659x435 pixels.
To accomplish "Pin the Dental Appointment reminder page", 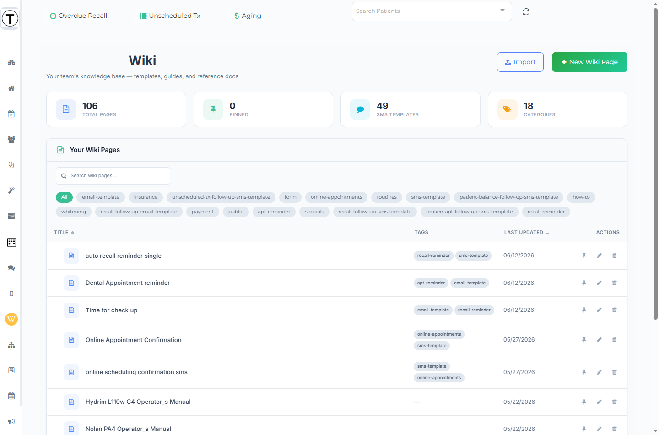I will point(584,283).
